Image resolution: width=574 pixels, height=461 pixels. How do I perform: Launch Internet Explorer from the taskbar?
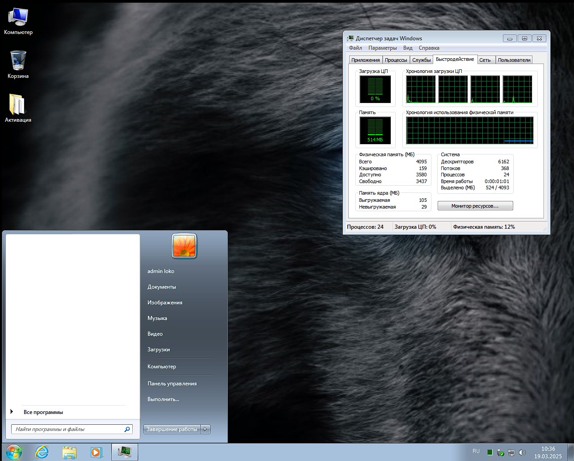tap(42, 452)
